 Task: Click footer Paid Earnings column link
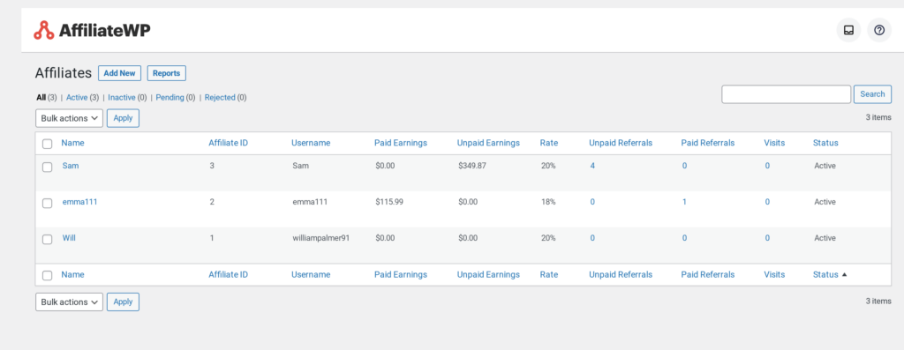[401, 274]
